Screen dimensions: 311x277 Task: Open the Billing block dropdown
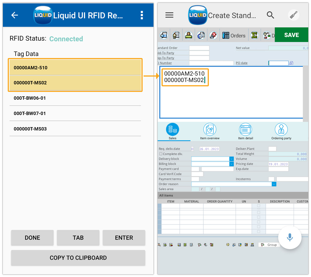[231, 164]
